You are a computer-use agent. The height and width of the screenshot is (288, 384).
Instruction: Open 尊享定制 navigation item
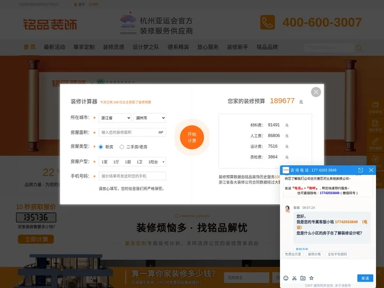[x=84, y=47]
